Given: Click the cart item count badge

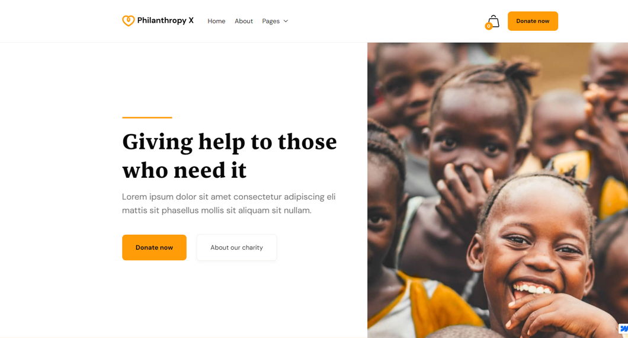Looking at the screenshot, I should [x=488, y=26].
